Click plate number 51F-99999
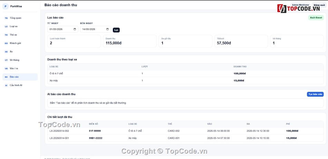The width and height of the screenshot is (328, 159). (95, 131)
